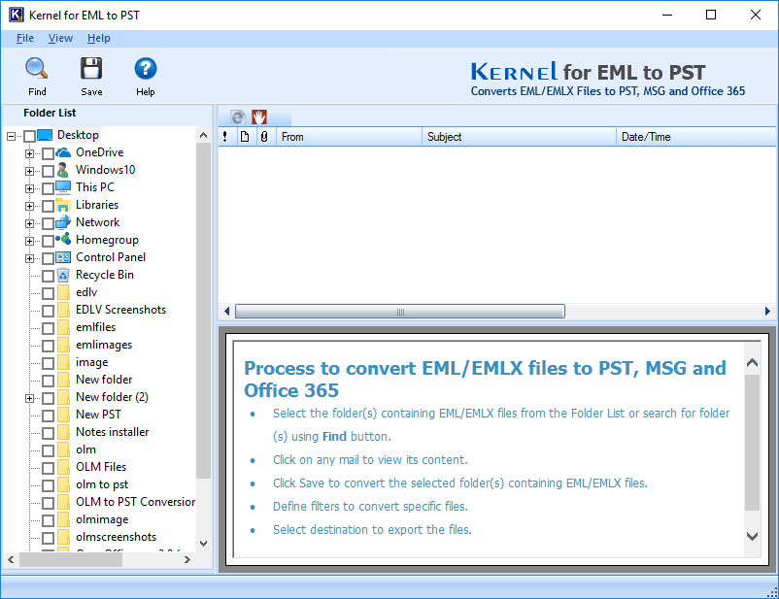779x599 pixels.
Task: Expand the New folder (2) node
Action: click(x=29, y=398)
